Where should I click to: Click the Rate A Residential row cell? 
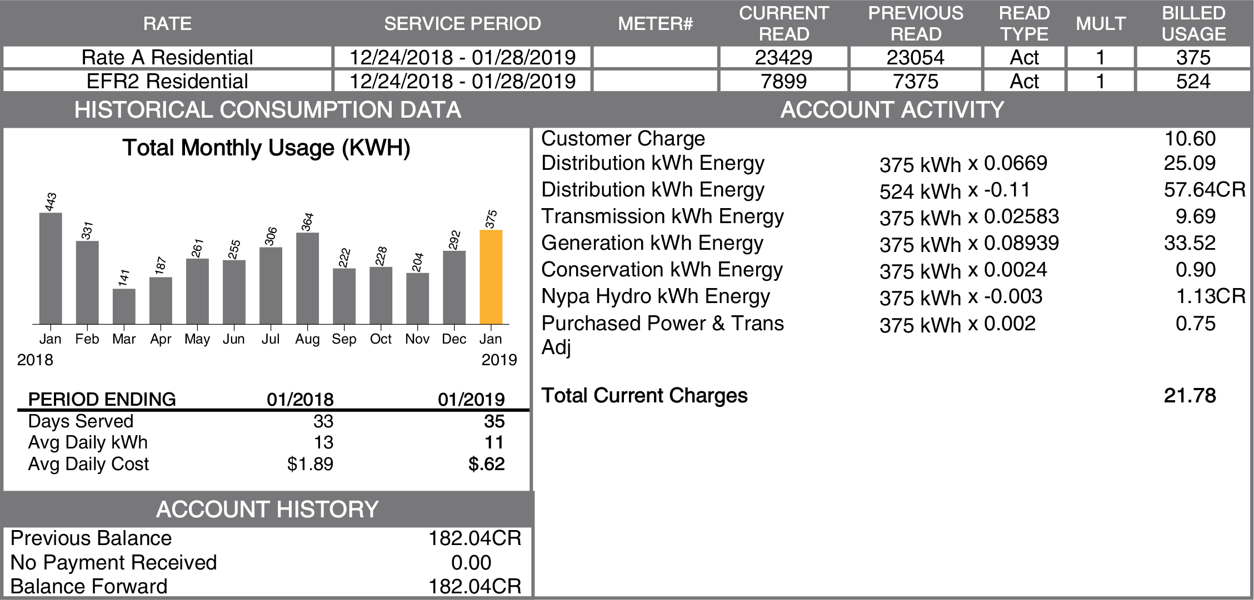pos(167,57)
